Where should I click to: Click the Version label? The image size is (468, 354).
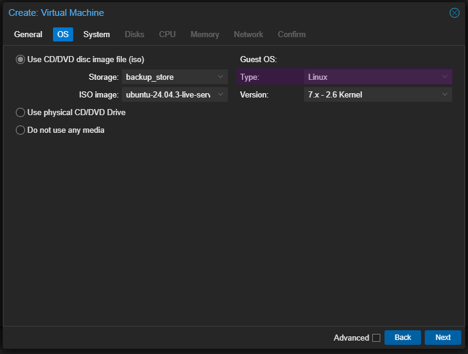click(x=254, y=94)
